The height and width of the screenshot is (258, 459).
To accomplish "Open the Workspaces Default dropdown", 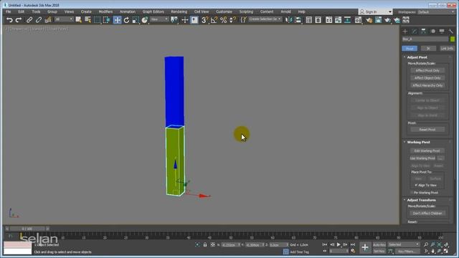I will 437,12.
